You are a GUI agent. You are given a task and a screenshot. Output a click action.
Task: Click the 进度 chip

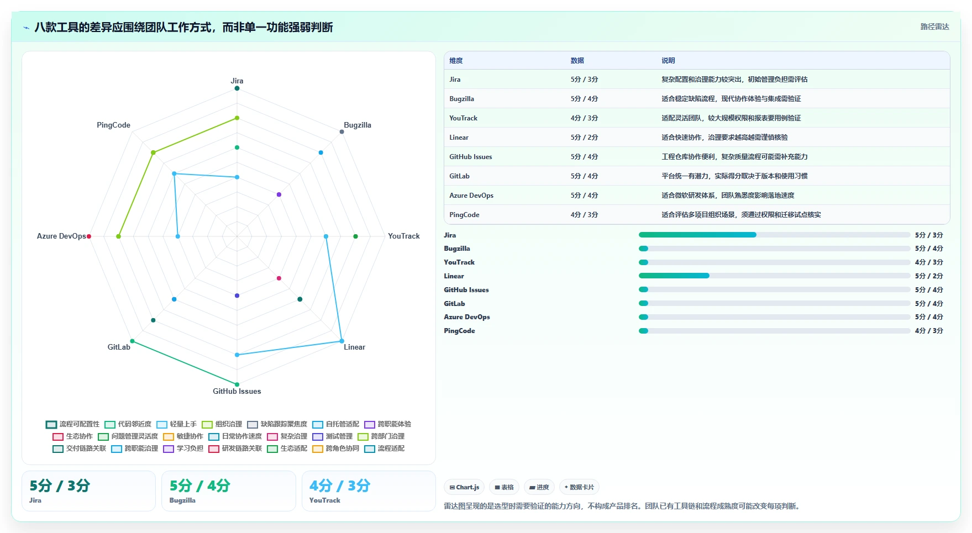[539, 487]
